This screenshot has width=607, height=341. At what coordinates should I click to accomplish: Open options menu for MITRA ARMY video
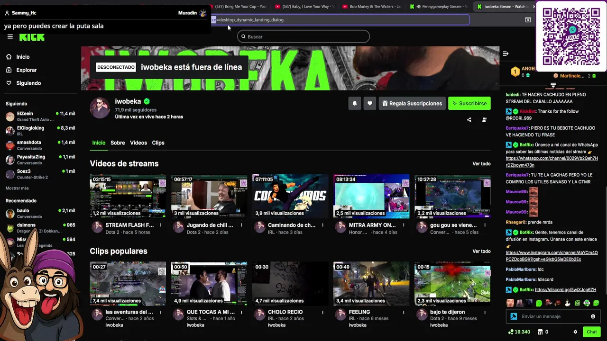point(404,225)
